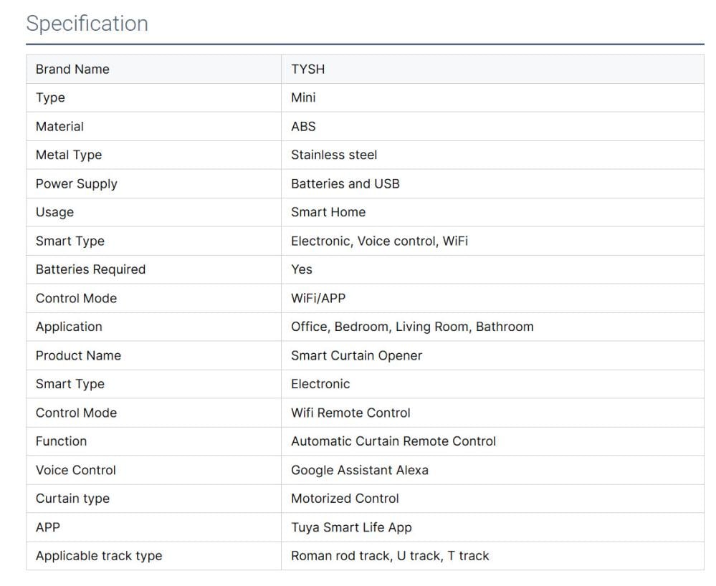The width and height of the screenshot is (716, 586).
Task: Select the Motorized Control value
Action: pyautogui.click(x=345, y=499)
